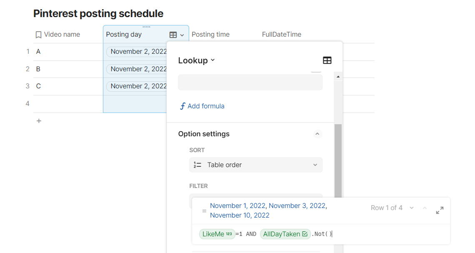Click the AllDayTaken checkbox column chip
Image resolution: width=475 pixels, height=253 pixels.
click(285, 234)
